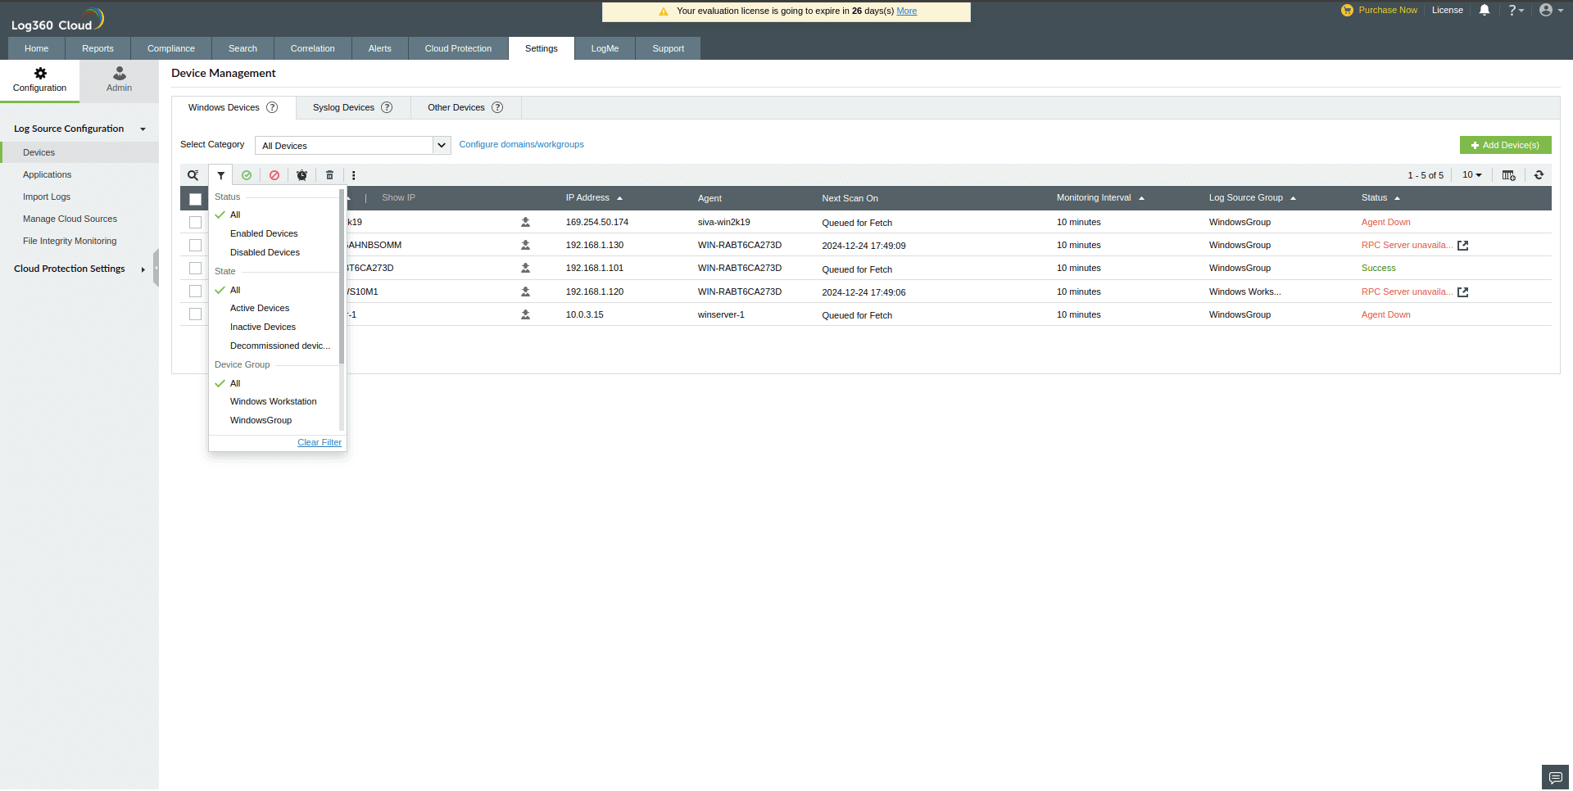Click the Log360 Cloud logo
This screenshot has width=1573, height=791.
tap(57, 20)
